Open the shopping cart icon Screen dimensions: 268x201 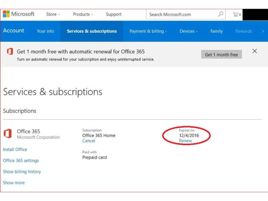point(237,14)
